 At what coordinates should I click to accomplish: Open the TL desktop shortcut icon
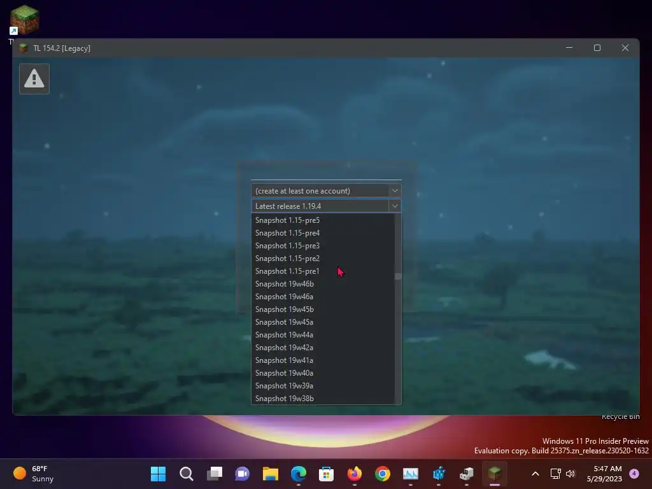[x=24, y=21]
